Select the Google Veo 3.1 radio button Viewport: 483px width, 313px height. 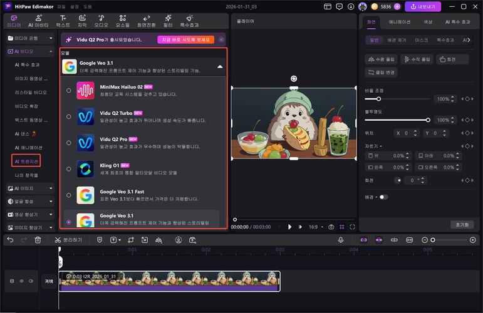coord(69,222)
